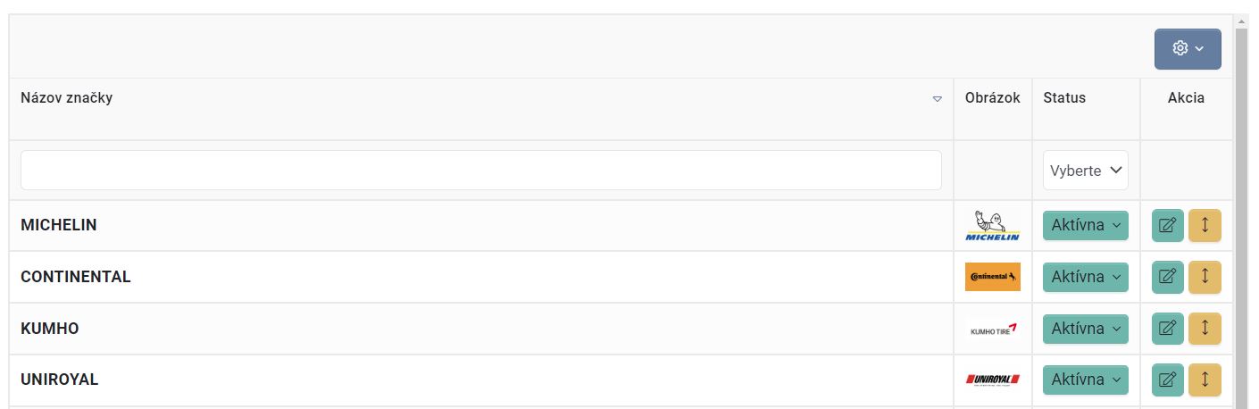Expand the Aktívna status dropdown for MICHELIN
This screenshot has width=1259, height=409.
(x=1085, y=226)
